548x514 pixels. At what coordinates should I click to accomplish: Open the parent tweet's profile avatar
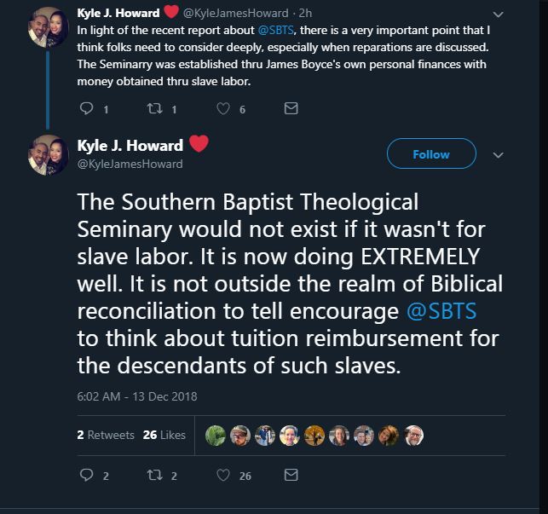[x=49, y=26]
